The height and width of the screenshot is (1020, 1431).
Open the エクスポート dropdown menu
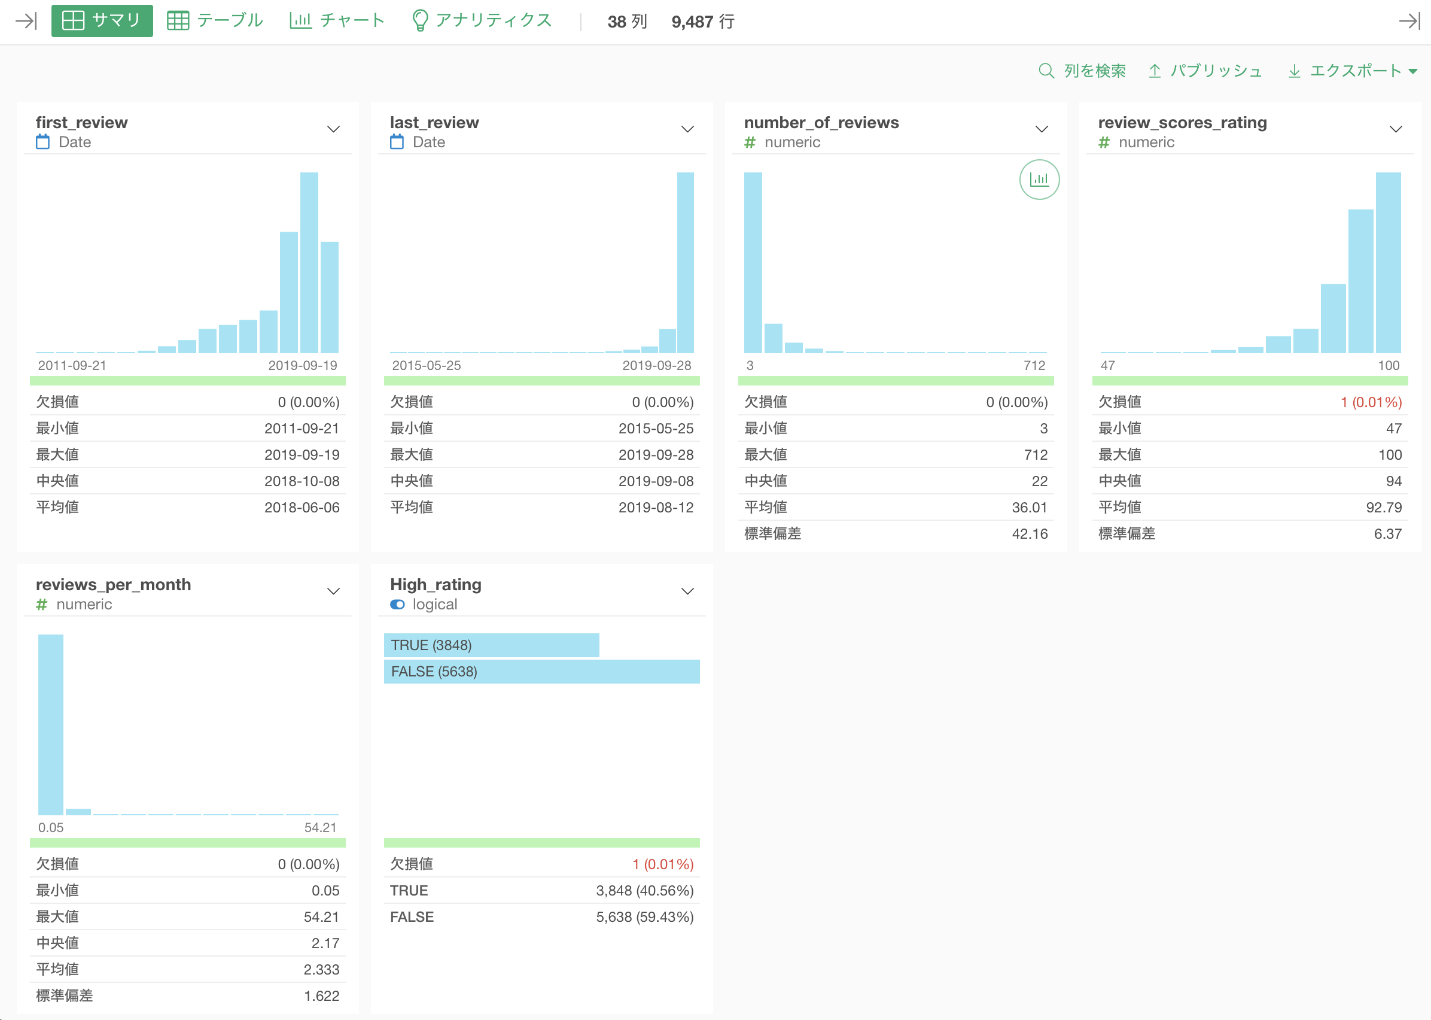tap(1353, 71)
